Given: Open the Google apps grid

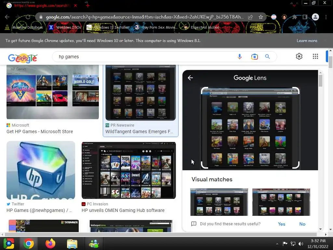Looking at the screenshot, I should (315, 56).
